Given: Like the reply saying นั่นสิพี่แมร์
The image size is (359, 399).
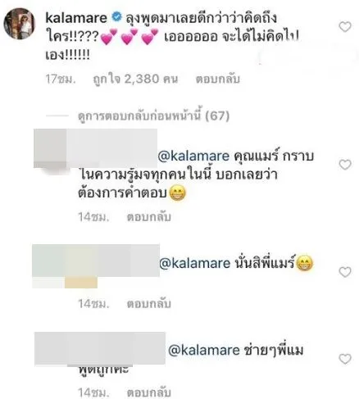Looking at the screenshot, I should pyautogui.click(x=345, y=272).
